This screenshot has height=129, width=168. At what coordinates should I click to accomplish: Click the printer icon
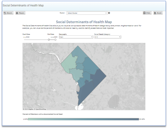145,13
